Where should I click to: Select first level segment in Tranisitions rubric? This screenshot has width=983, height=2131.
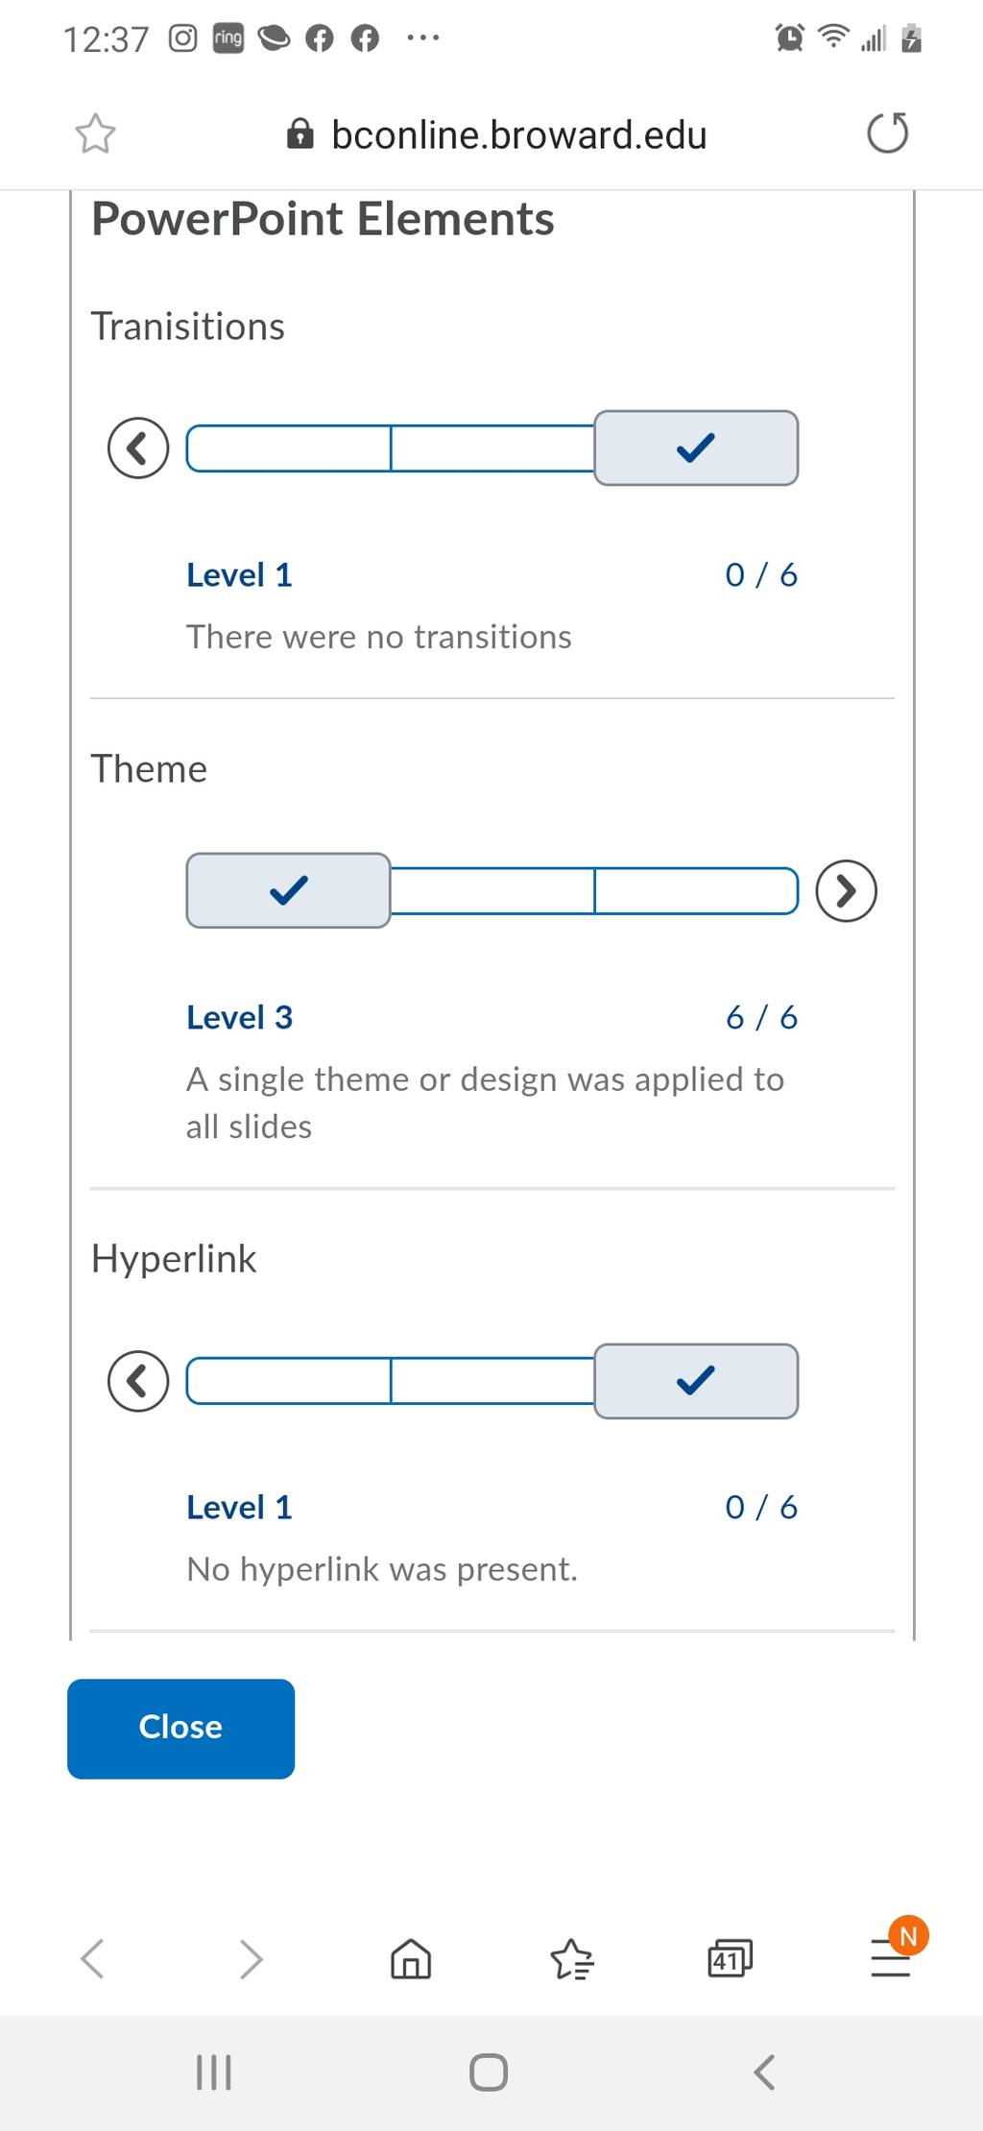pyautogui.click(x=288, y=448)
